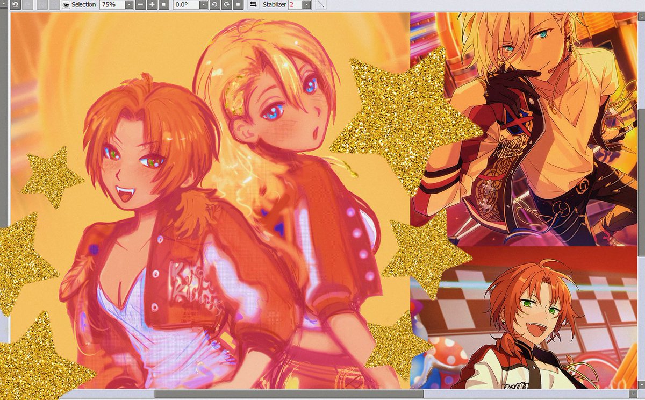This screenshot has height=400, width=645.
Task: Reset the canvas zoom
Action: click(x=163, y=4)
